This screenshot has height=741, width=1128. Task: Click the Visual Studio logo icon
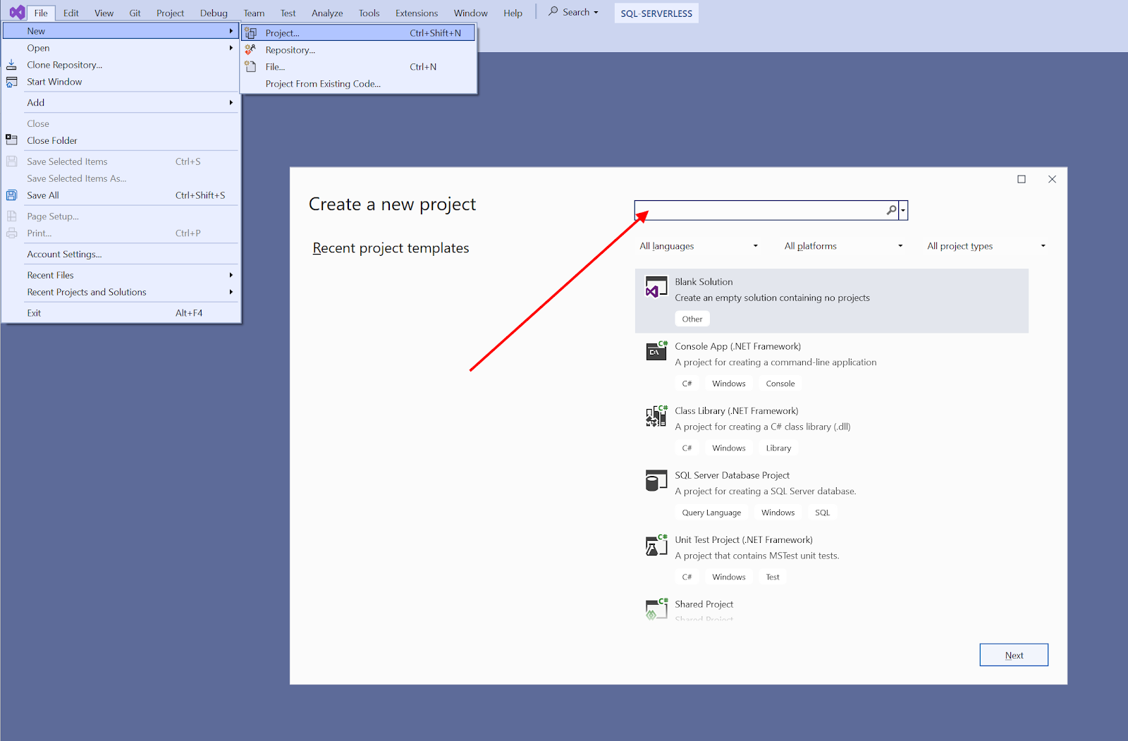point(17,13)
